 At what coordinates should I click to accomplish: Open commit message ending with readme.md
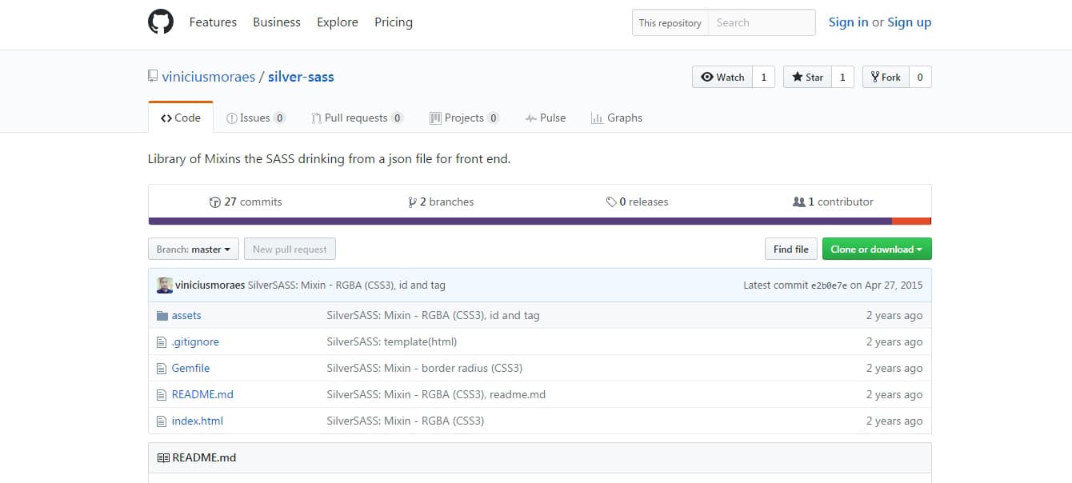[x=436, y=395]
